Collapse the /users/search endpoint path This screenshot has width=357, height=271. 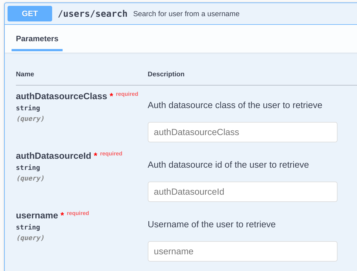point(92,14)
